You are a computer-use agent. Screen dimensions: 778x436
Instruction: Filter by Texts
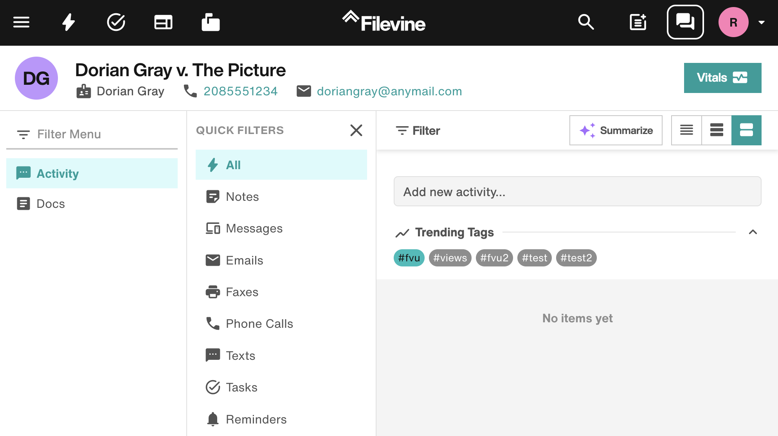(281, 356)
